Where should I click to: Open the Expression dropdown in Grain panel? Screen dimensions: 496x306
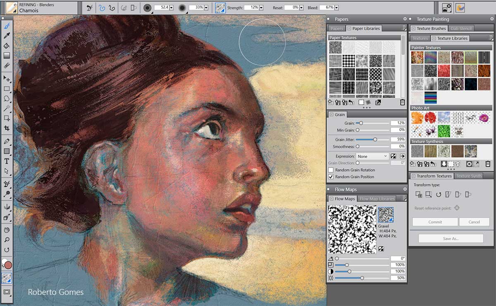click(x=372, y=156)
